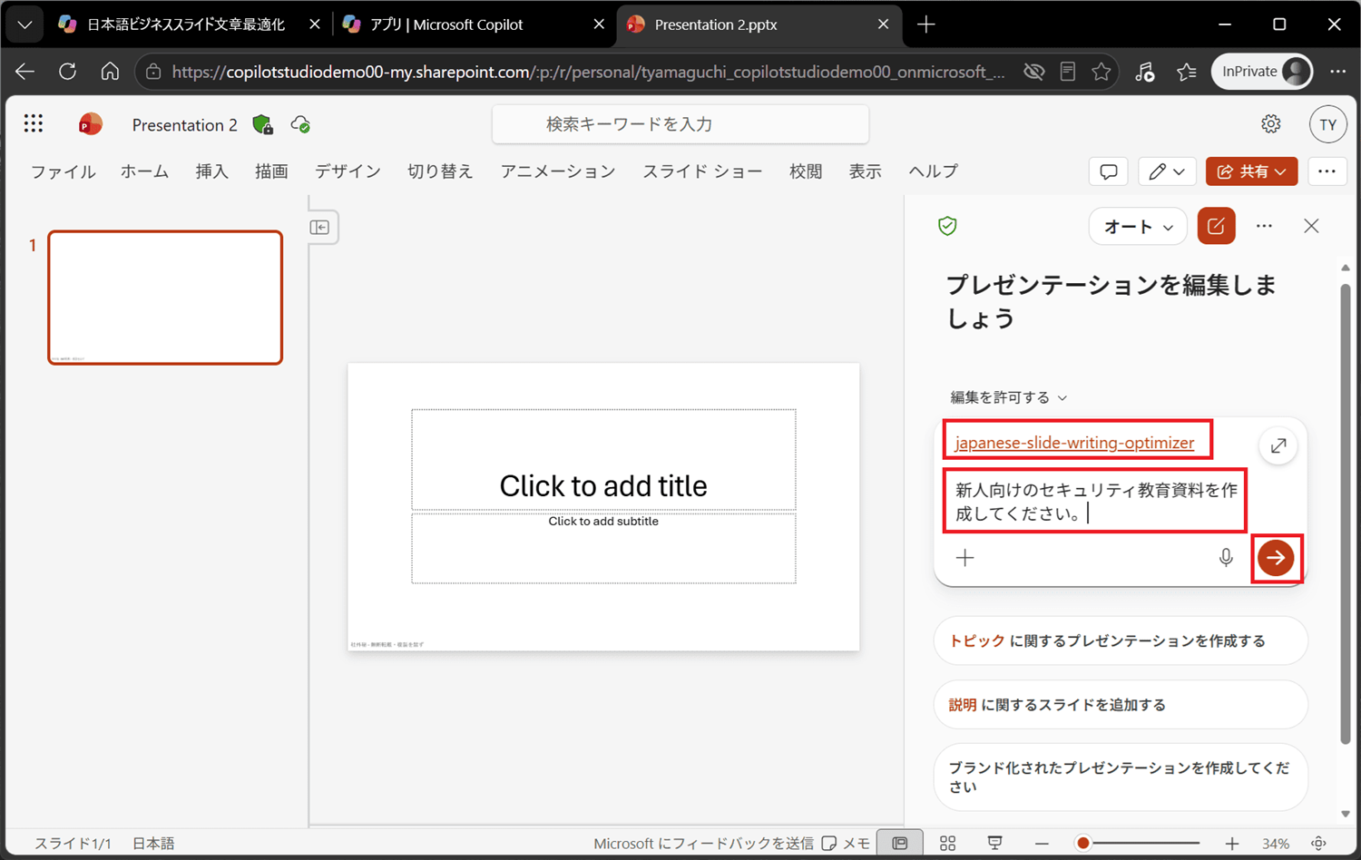Start slideshow from status bar icon
The width and height of the screenshot is (1361, 860).
995,844
